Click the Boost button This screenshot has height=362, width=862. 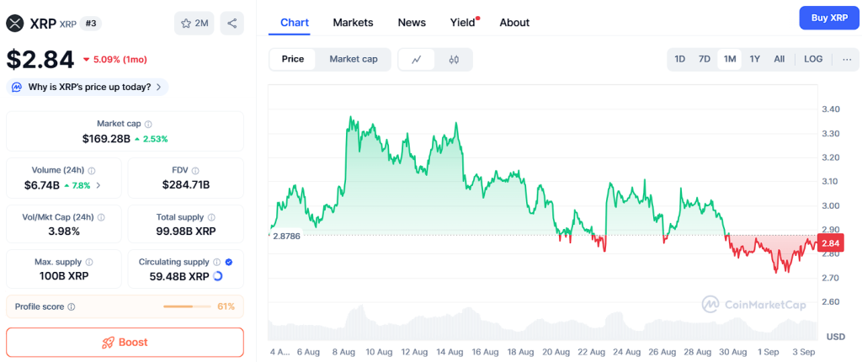tap(125, 342)
